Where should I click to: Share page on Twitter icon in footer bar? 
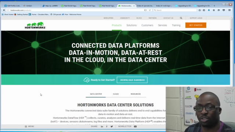(112, 126)
